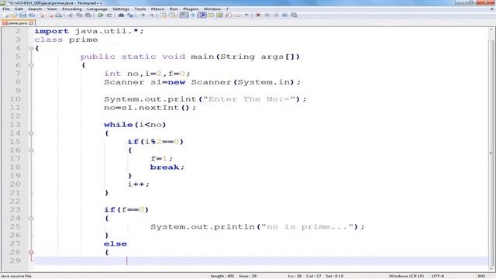Click the vertical scrollbar thumb
Viewport: 496px width, 279px height.
(491, 152)
